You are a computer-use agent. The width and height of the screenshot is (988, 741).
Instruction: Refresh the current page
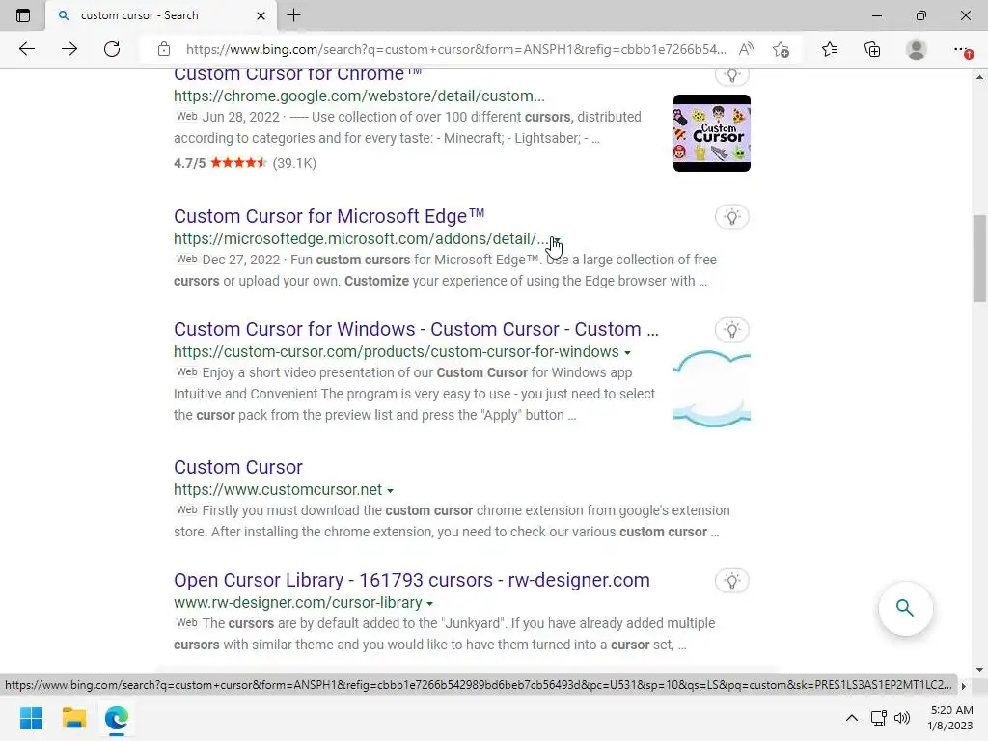point(112,49)
